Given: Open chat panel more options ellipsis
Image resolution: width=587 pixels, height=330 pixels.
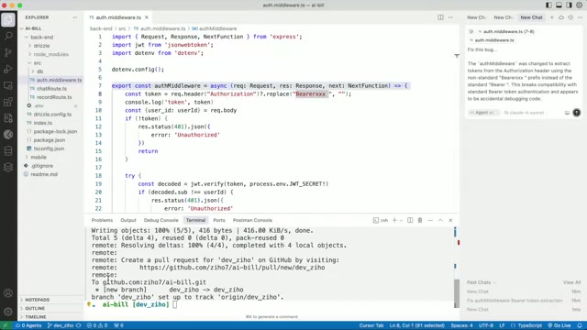Looking at the screenshot, I should point(580,17).
